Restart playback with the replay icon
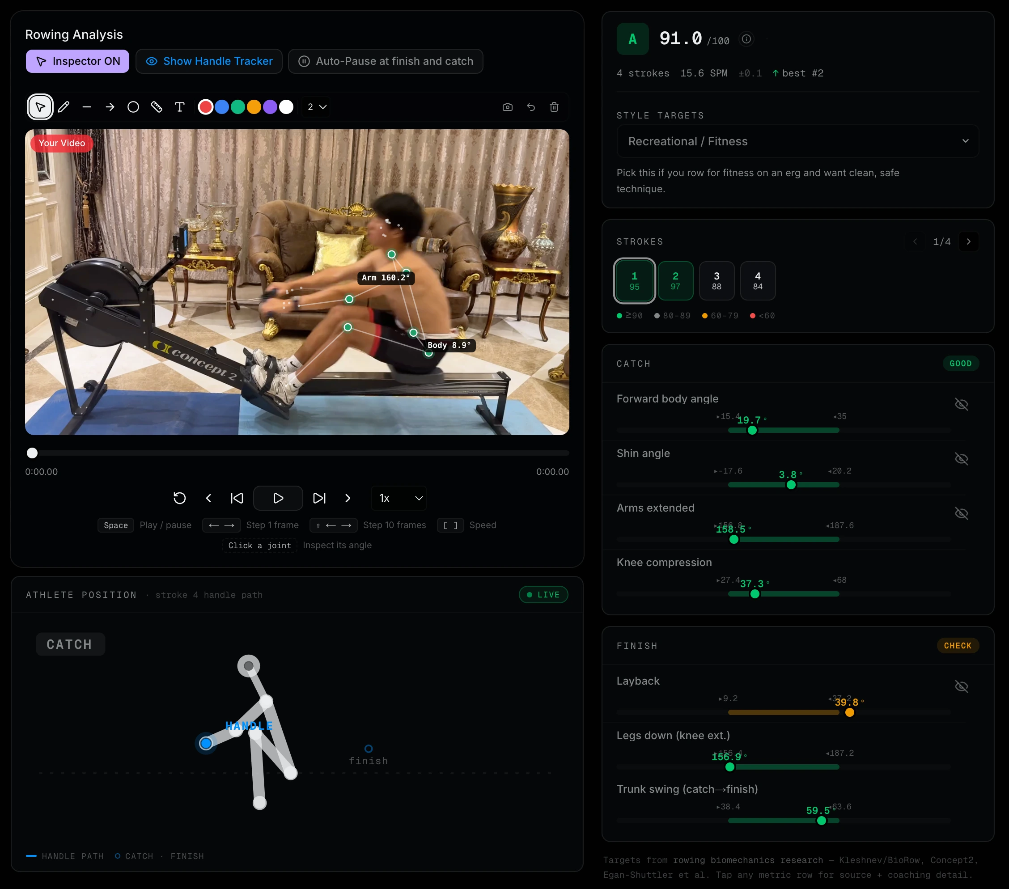The width and height of the screenshot is (1009, 889). (180, 498)
